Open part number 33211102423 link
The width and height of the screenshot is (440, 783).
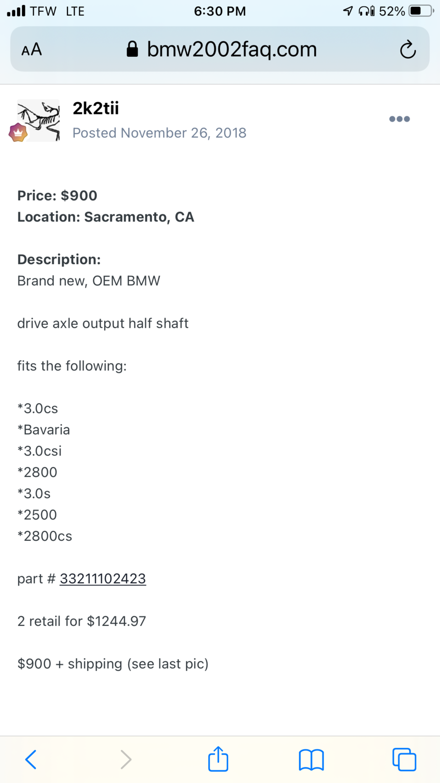[x=103, y=578]
